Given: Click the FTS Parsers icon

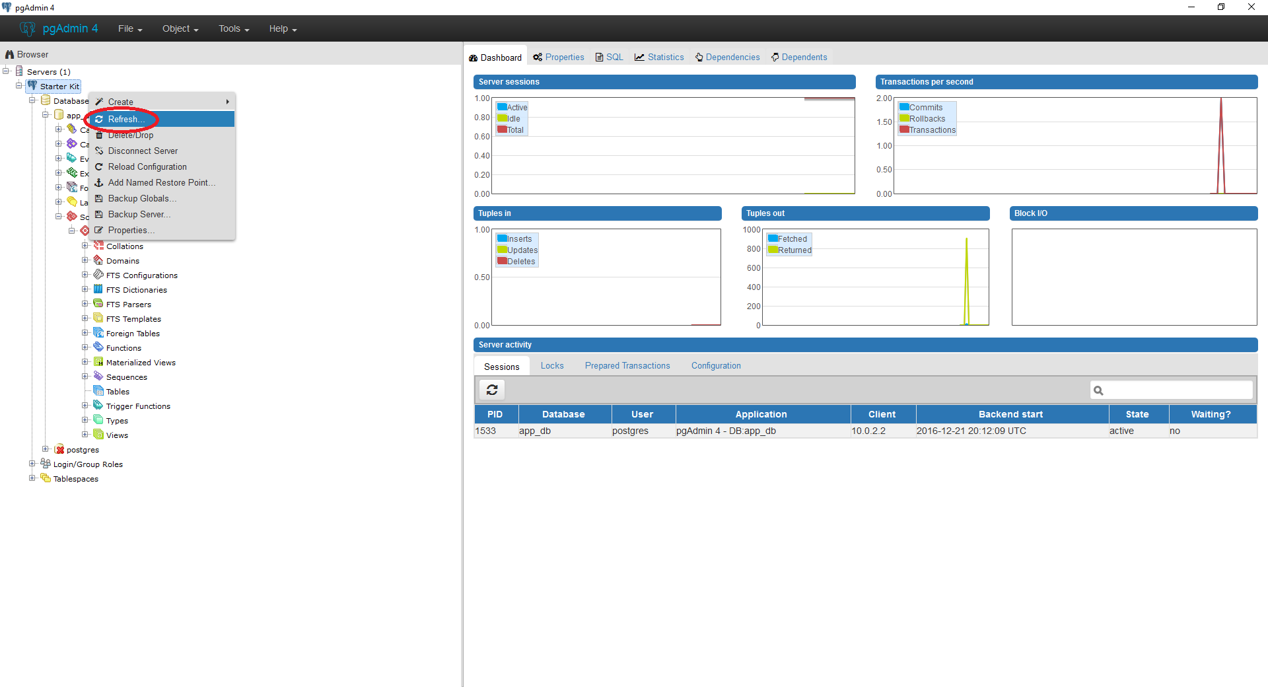Looking at the screenshot, I should pyautogui.click(x=98, y=303).
